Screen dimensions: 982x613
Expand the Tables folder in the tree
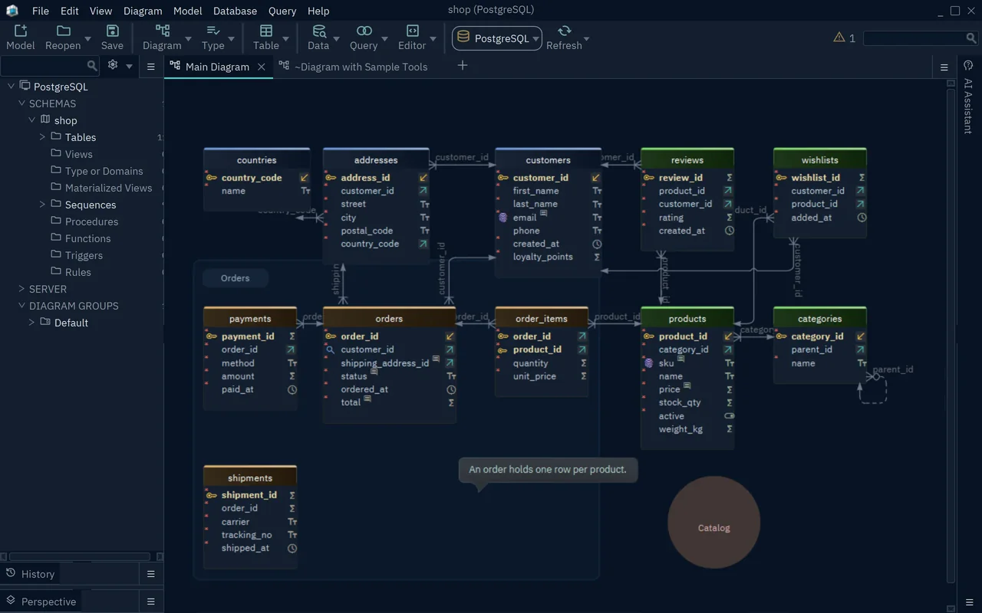click(x=42, y=137)
